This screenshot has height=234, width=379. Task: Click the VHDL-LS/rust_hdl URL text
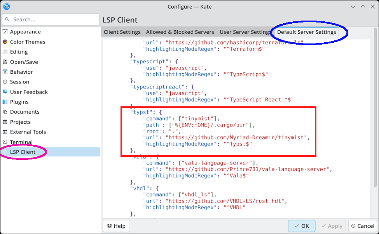coord(225,201)
